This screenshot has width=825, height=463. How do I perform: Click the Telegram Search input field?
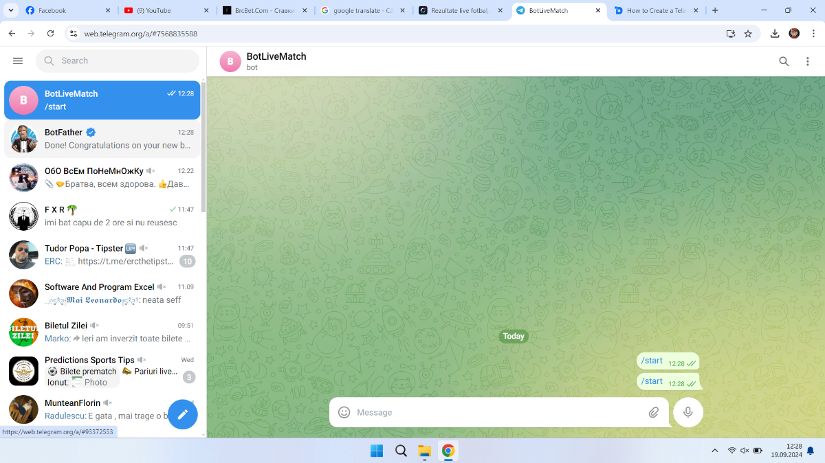(124, 60)
